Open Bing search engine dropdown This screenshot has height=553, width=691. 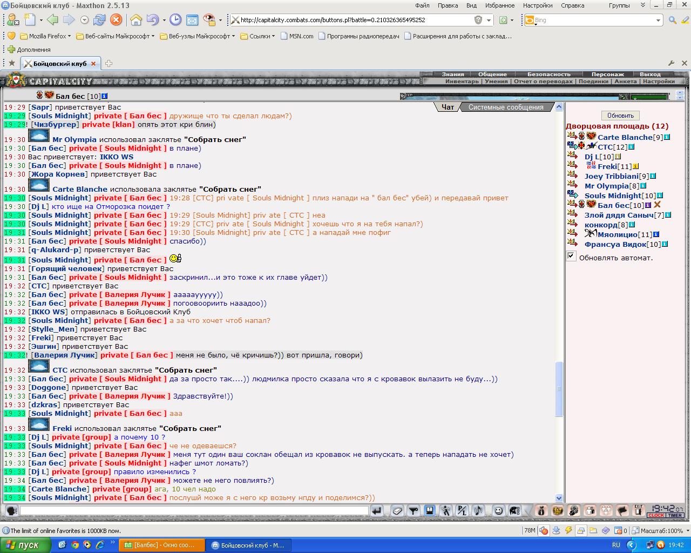[658, 20]
